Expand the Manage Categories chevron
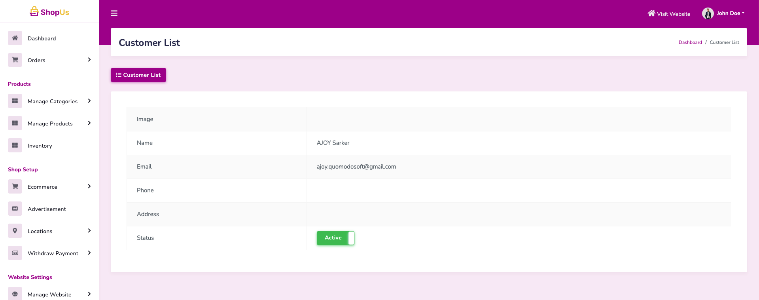The width and height of the screenshot is (759, 300). (89, 101)
